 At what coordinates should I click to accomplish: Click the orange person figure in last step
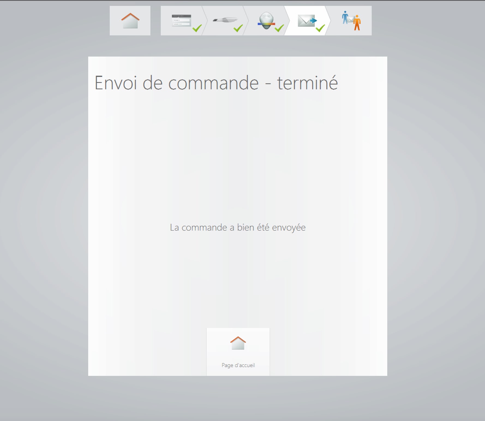point(357,23)
